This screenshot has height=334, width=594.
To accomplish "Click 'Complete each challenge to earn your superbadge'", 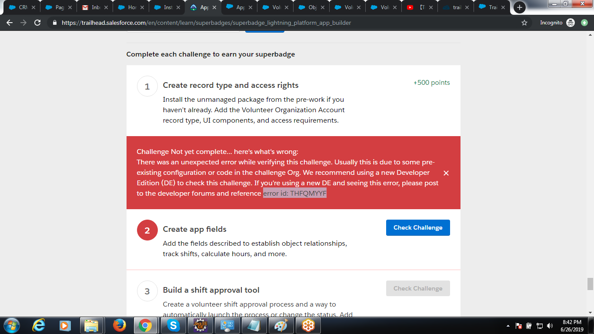I will [211, 54].
